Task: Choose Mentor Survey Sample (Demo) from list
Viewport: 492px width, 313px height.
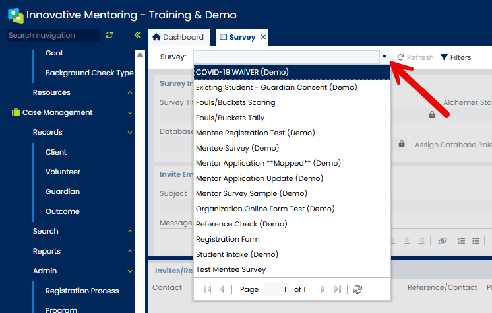Action: (x=251, y=193)
